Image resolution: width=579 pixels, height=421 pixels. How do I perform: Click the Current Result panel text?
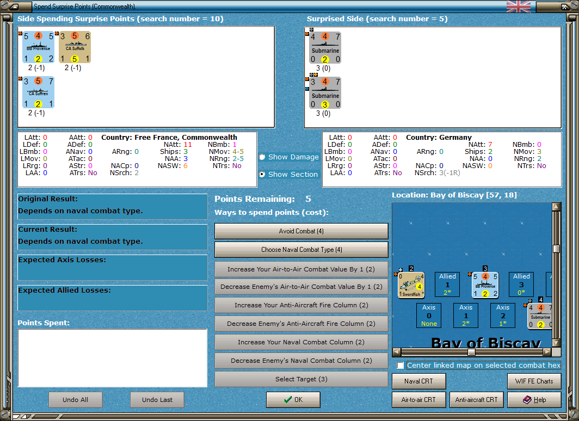113,237
